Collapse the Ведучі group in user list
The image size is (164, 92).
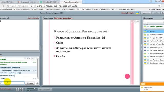point(145,24)
